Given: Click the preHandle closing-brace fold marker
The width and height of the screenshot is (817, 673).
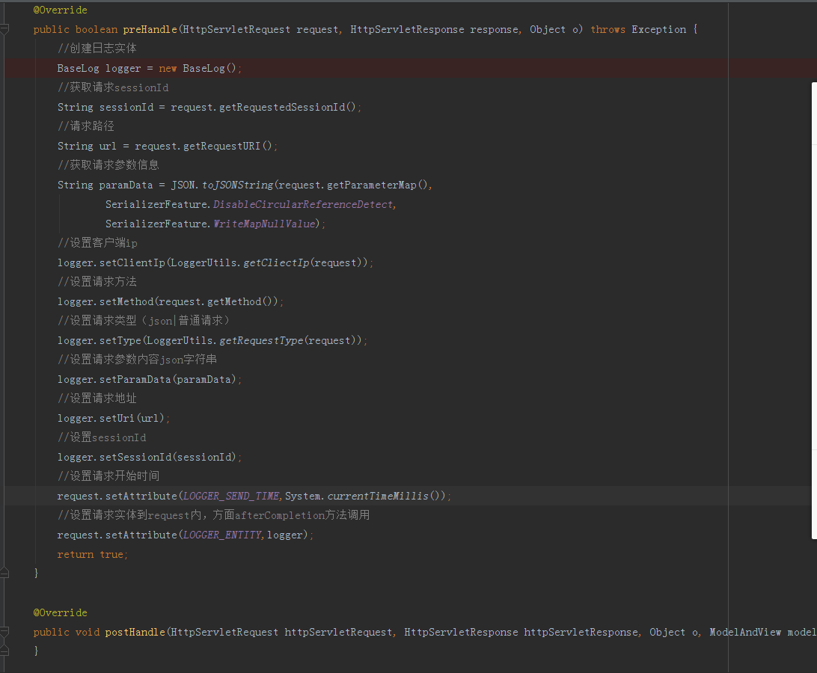Looking at the screenshot, I should (4, 573).
